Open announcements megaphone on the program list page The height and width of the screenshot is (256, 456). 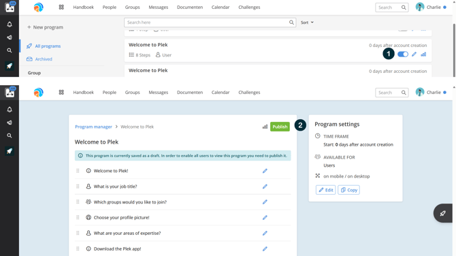tap(10, 37)
